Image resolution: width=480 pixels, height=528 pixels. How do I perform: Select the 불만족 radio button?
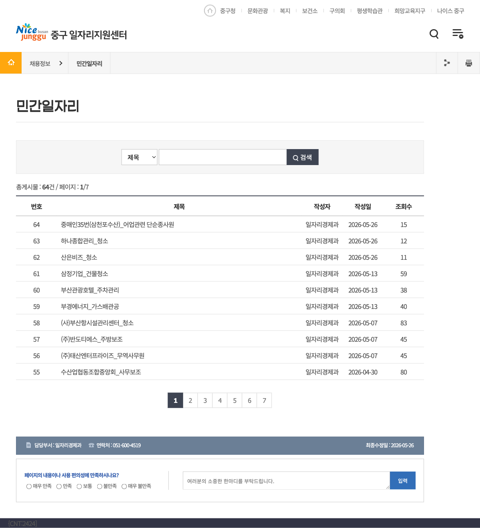100,486
